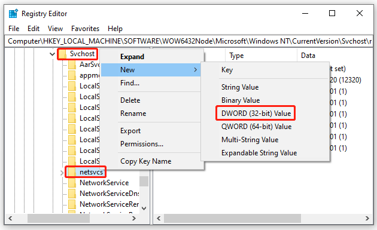Select the NetworkServiceDns key
This screenshot has width=377, height=230.
tap(110, 194)
